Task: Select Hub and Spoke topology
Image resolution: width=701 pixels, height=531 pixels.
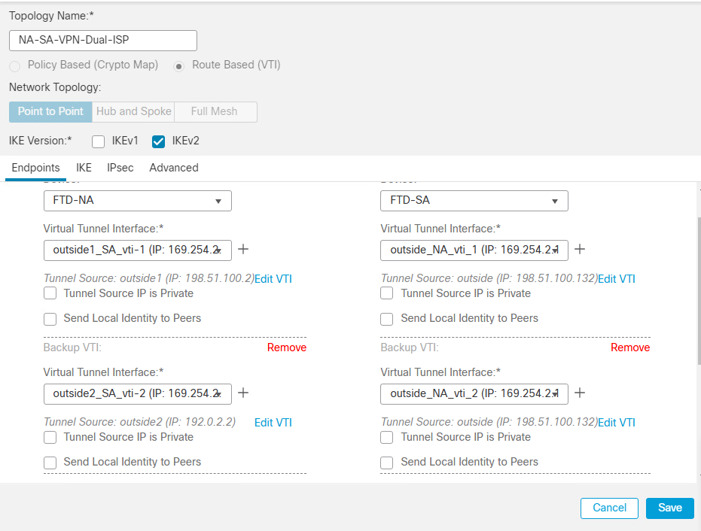Action: click(134, 111)
